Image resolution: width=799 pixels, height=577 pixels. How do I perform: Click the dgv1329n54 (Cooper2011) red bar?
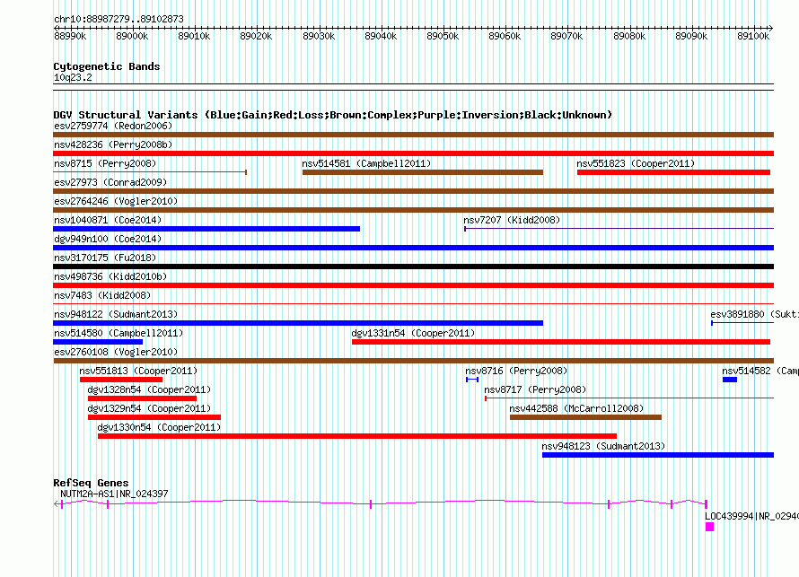(x=154, y=417)
